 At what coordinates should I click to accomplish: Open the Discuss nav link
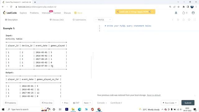[x=67, y=13]
